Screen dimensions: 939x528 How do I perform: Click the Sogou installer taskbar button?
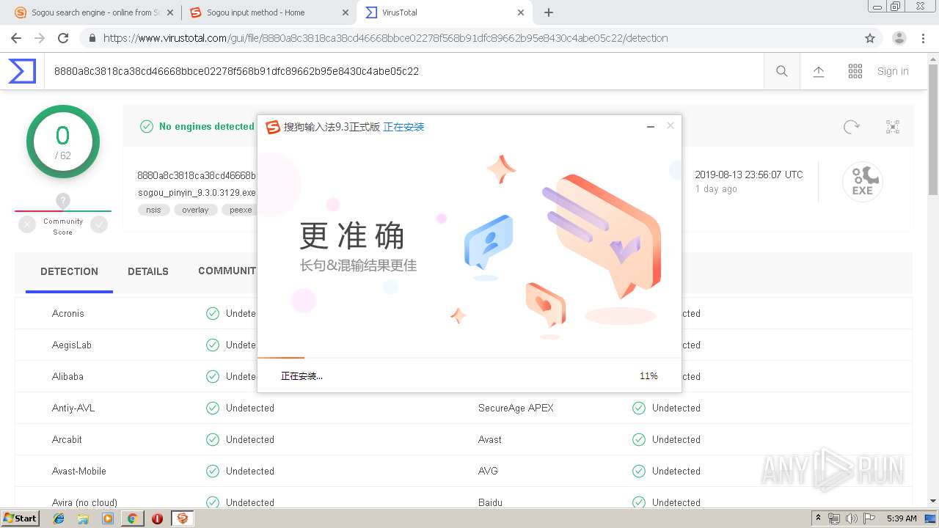point(183,518)
